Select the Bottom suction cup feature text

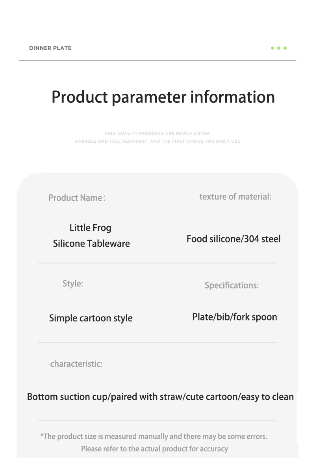click(160, 397)
